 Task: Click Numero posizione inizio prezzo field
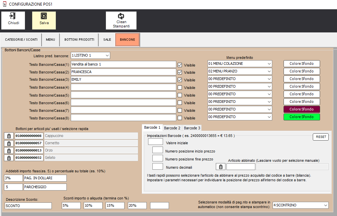coord(157,150)
